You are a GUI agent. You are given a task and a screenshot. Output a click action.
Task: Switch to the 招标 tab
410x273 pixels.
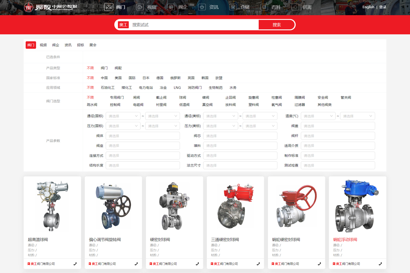click(x=80, y=45)
